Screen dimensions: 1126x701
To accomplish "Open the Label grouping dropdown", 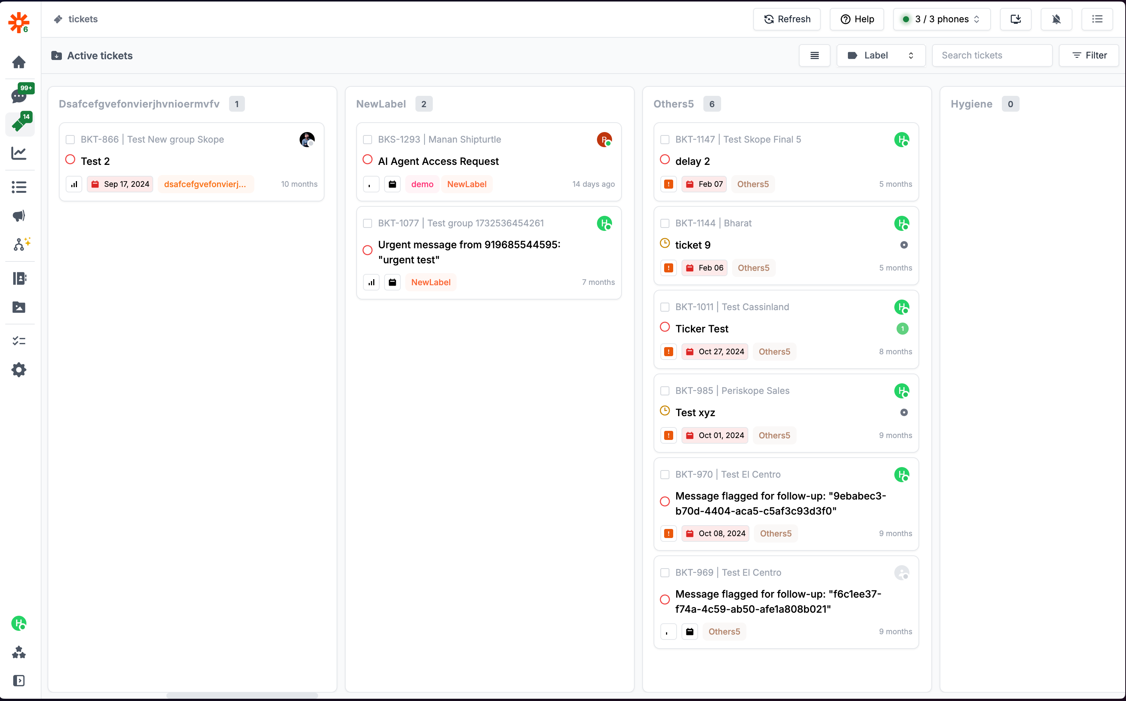I will pos(880,55).
